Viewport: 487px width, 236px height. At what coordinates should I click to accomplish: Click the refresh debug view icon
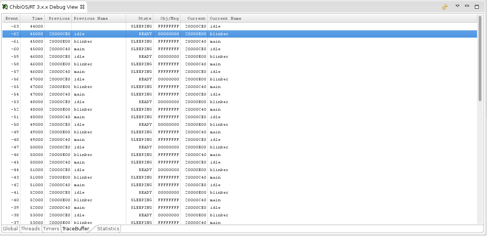(445, 7)
